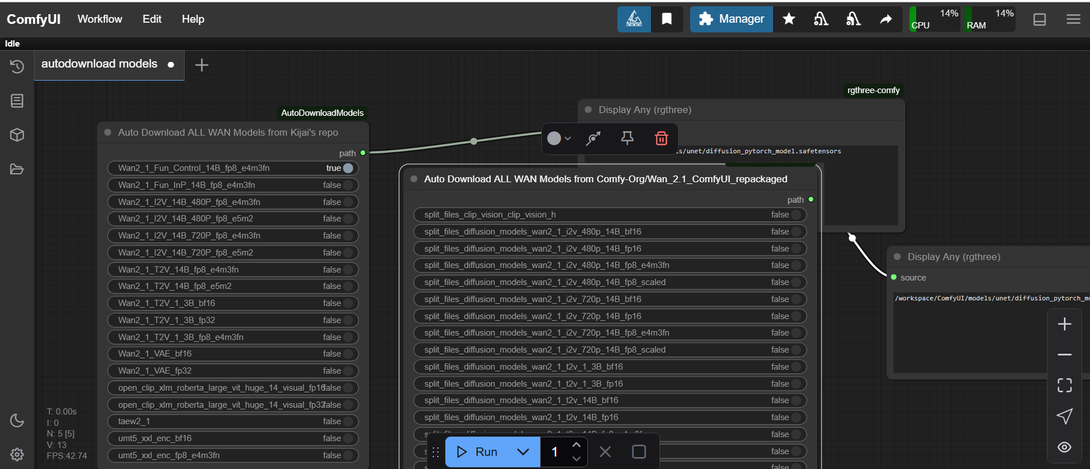1090x469 pixels.
Task: Switch to the autodownload models tab
Action: (x=99, y=64)
